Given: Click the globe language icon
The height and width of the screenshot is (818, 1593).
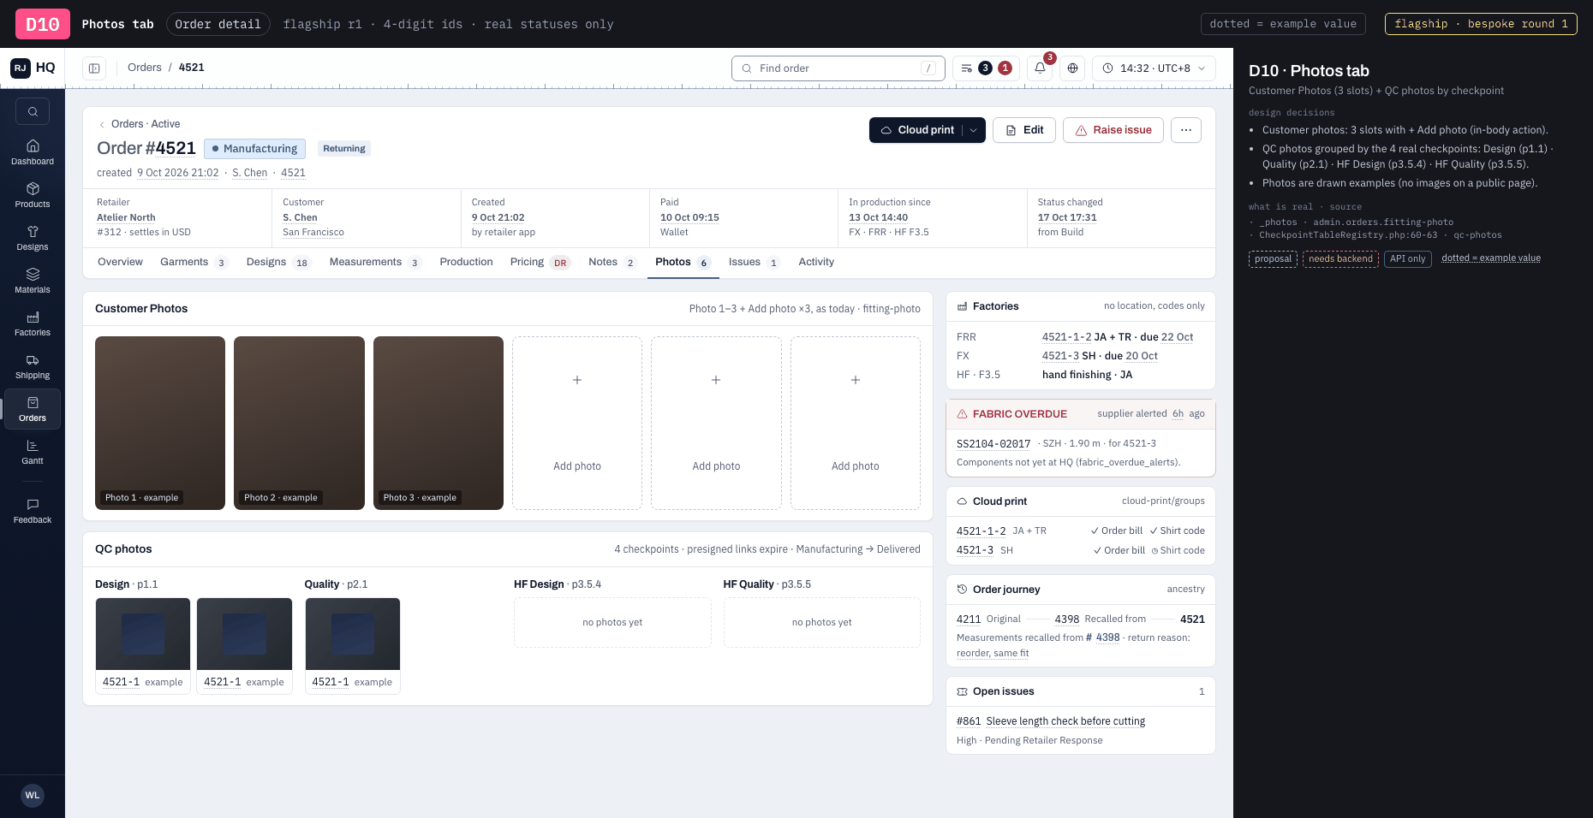Looking at the screenshot, I should 1072,68.
